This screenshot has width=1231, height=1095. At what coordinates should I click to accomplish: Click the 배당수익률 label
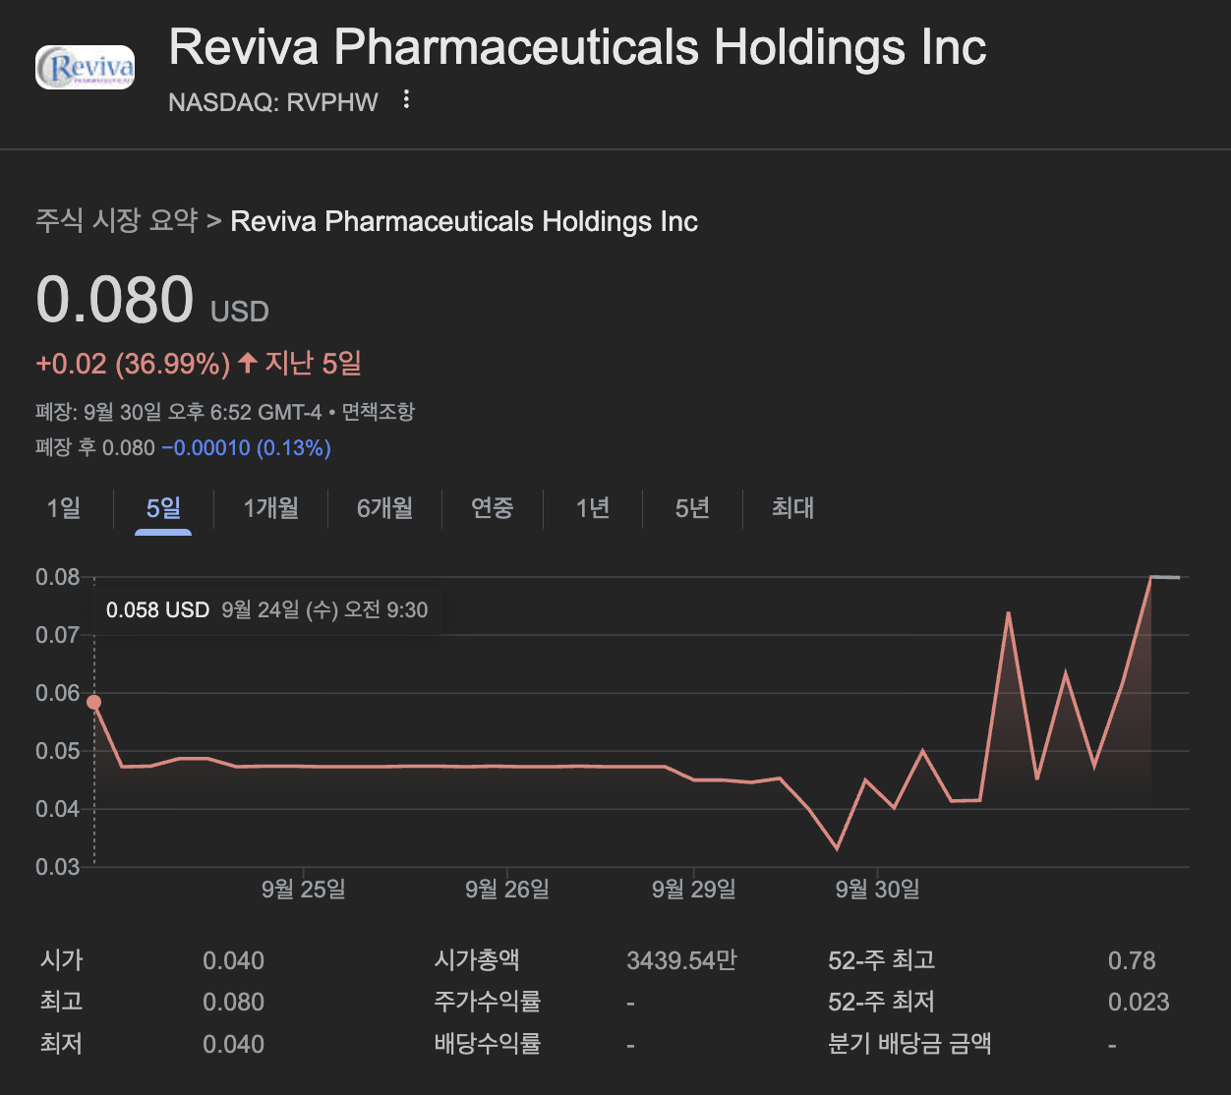488,1044
